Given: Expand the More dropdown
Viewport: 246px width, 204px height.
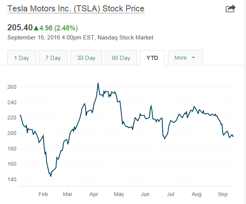Looking at the screenshot, I should tap(185, 58).
